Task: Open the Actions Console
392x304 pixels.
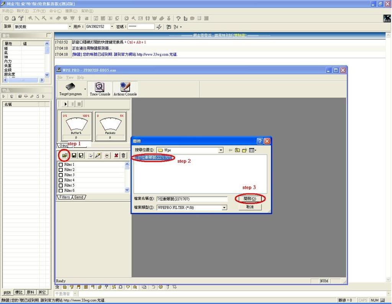Action: (125, 89)
